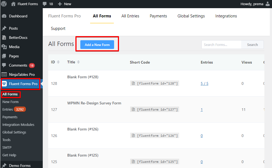Sort forms by the ID column arrows
This screenshot has width=272, height=168.
click(x=58, y=62)
